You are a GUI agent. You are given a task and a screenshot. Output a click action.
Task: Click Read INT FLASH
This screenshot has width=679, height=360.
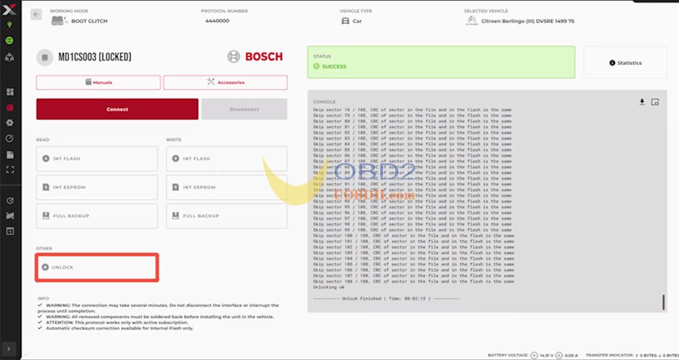[97, 159]
